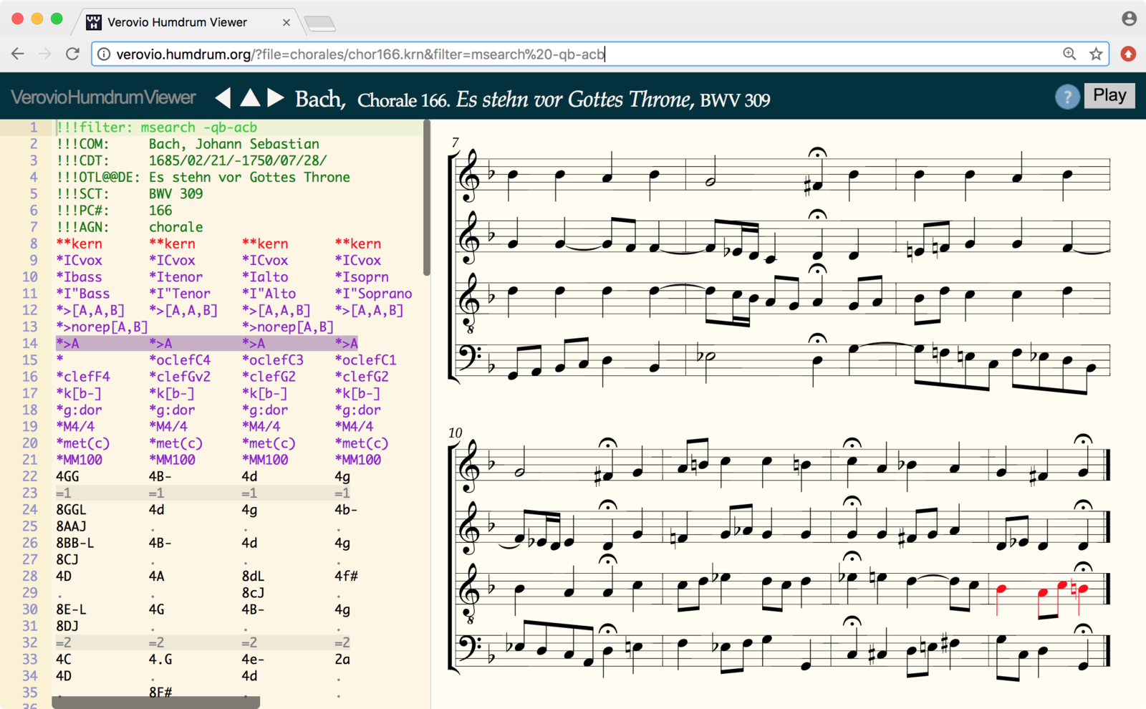
Task: Click the browser back arrow
Action: click(x=18, y=54)
